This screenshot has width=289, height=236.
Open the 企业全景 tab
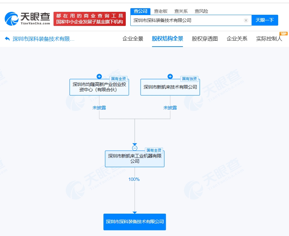133,39
